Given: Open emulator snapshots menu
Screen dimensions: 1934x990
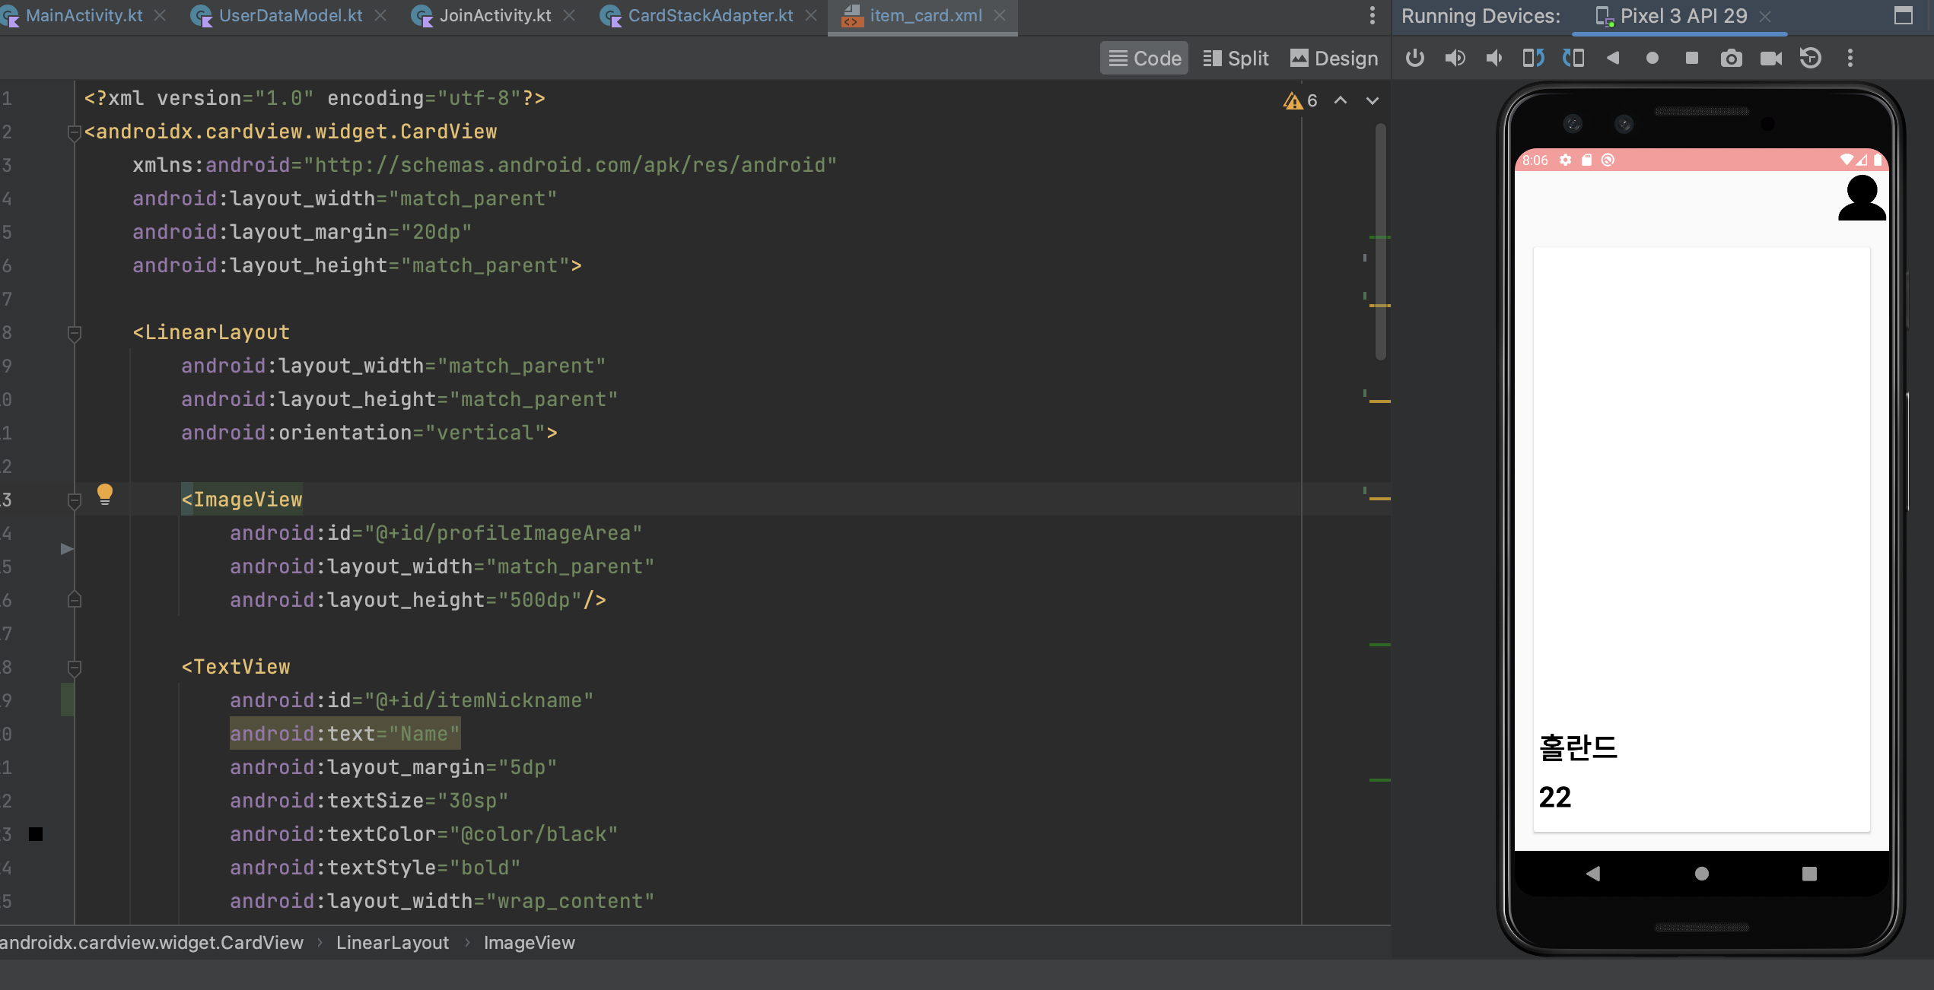Looking at the screenshot, I should point(1811,58).
